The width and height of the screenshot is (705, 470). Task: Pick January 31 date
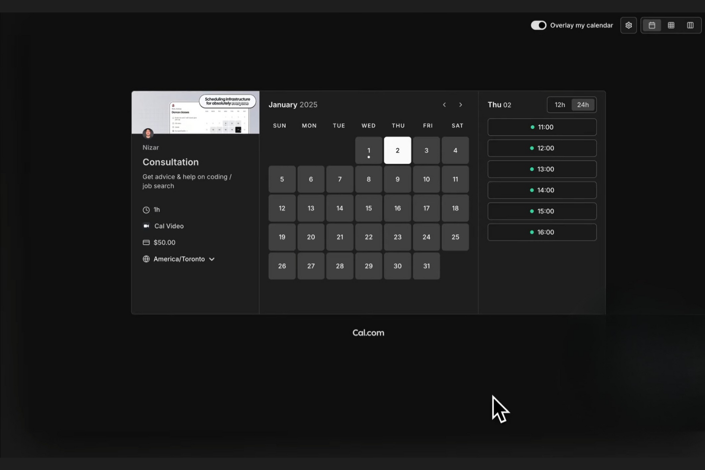[x=426, y=266]
